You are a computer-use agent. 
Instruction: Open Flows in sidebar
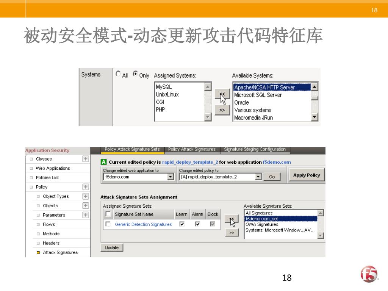click(49, 224)
